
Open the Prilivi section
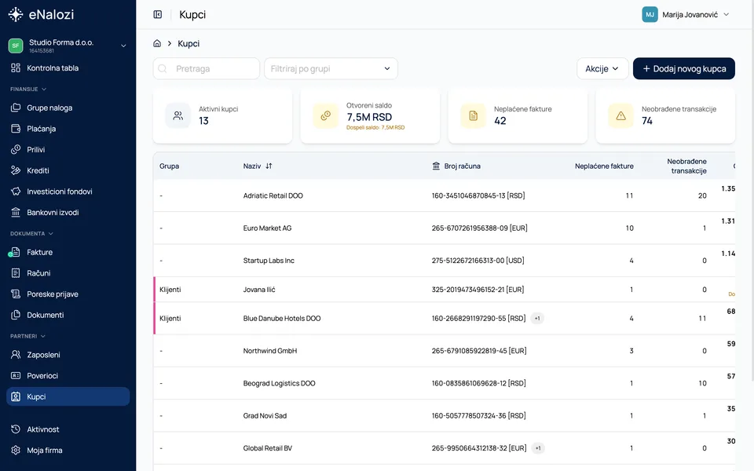[x=68, y=149]
